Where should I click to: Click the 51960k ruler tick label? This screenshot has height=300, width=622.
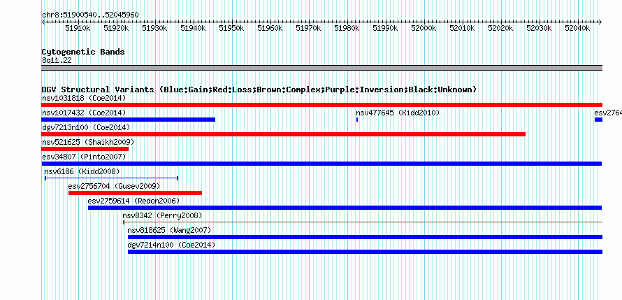coord(270,28)
